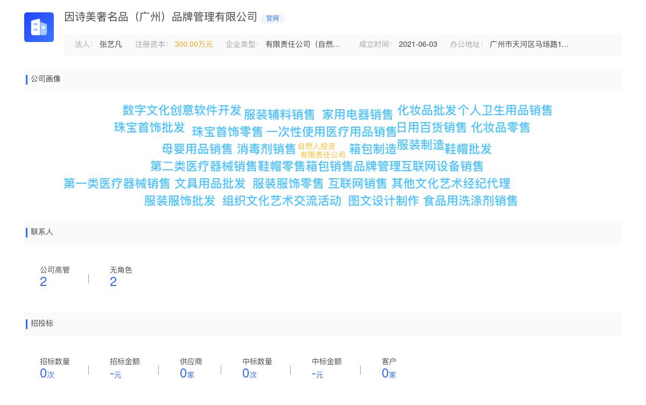Open 供应商 value 0家
Screen dimensions: 646x405
pos(187,373)
